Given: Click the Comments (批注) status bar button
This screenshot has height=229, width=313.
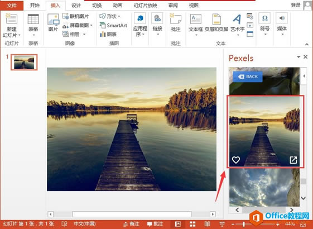Looking at the screenshot, I should (x=155, y=224).
